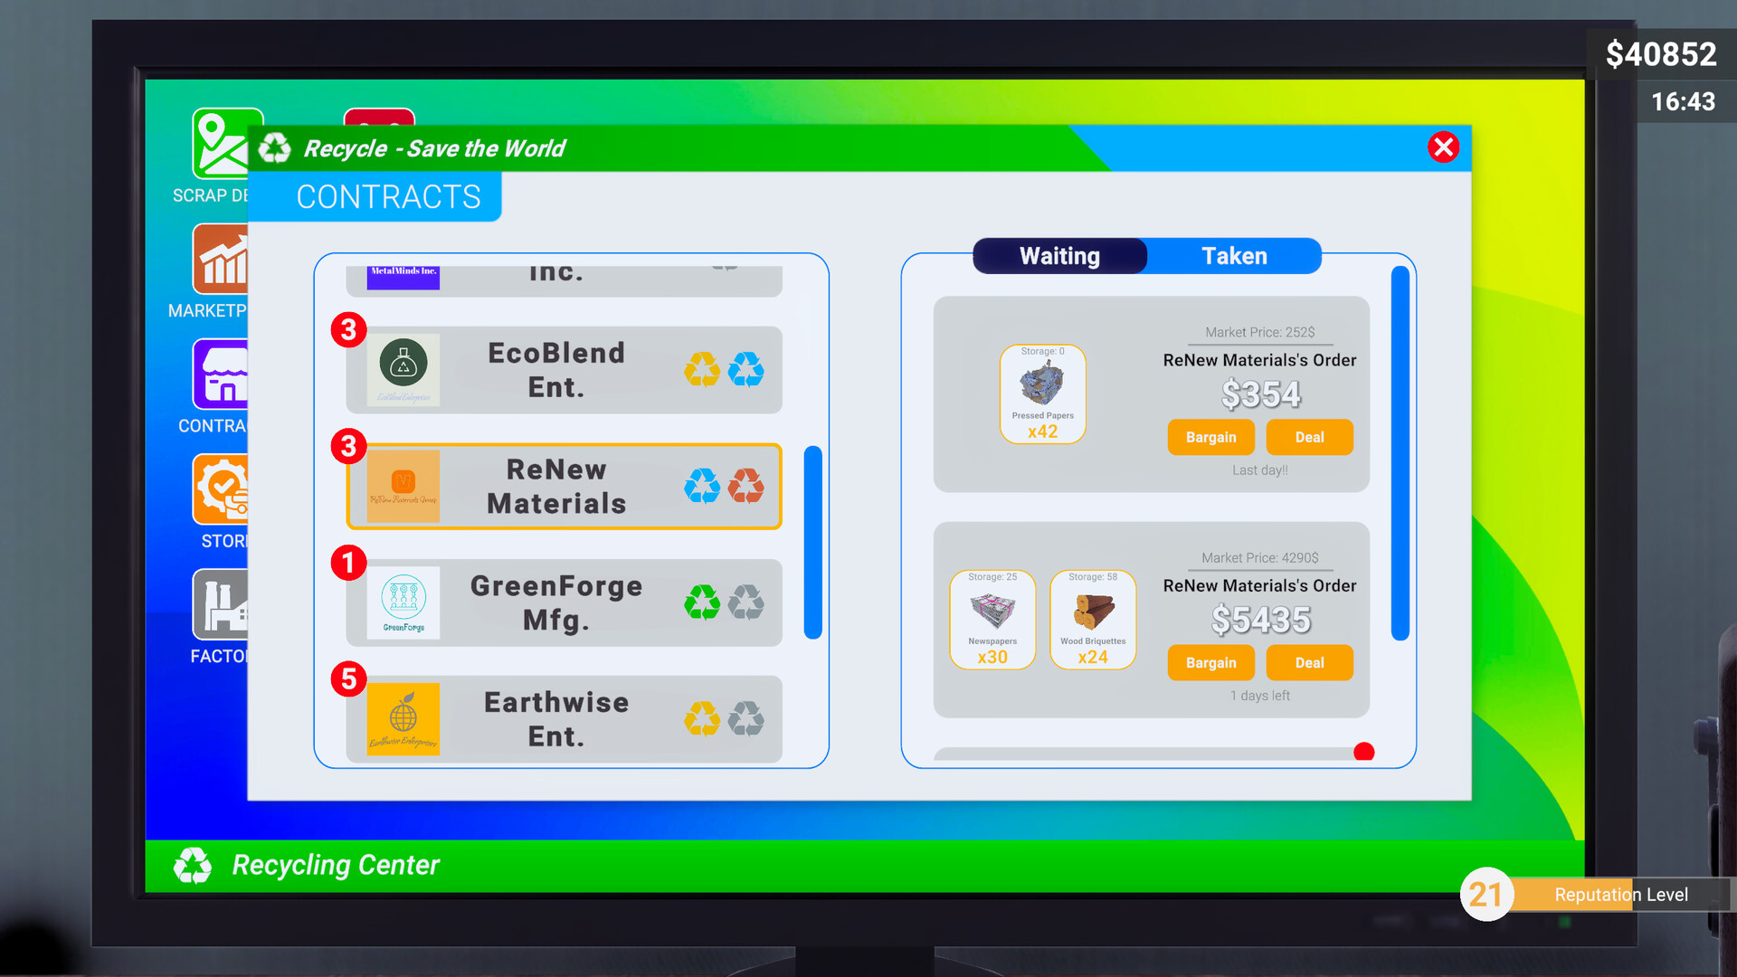Image resolution: width=1737 pixels, height=977 pixels.
Task: Switch to the Taken tab
Action: click(1234, 255)
